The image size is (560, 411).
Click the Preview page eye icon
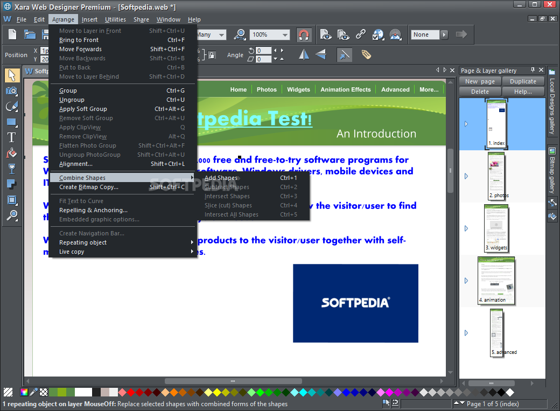tap(325, 34)
